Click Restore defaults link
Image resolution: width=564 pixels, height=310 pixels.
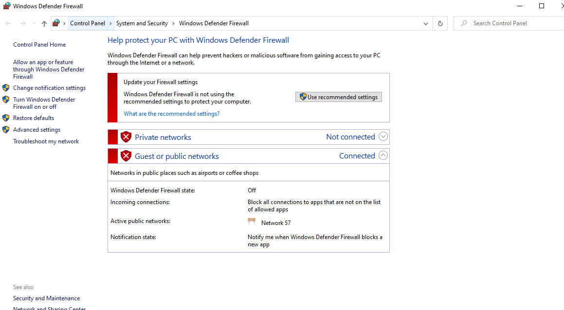point(34,118)
